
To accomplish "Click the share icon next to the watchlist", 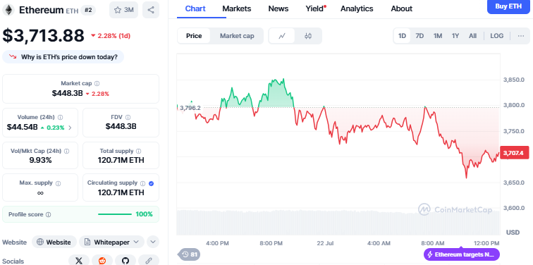I will click(x=151, y=10).
